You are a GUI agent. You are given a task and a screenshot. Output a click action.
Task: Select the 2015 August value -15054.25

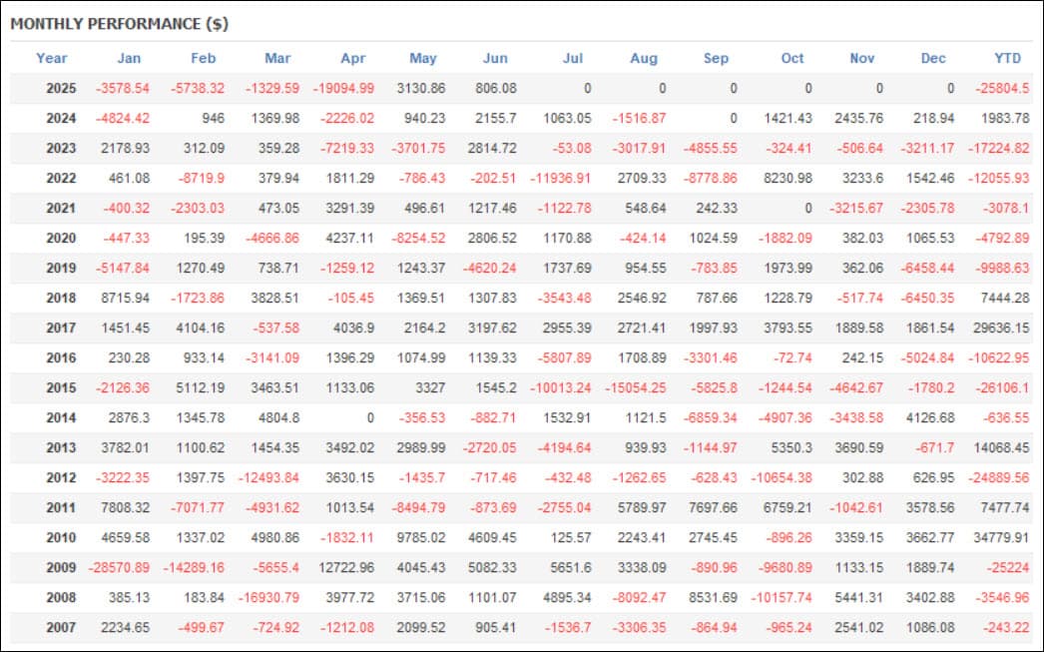pos(635,387)
